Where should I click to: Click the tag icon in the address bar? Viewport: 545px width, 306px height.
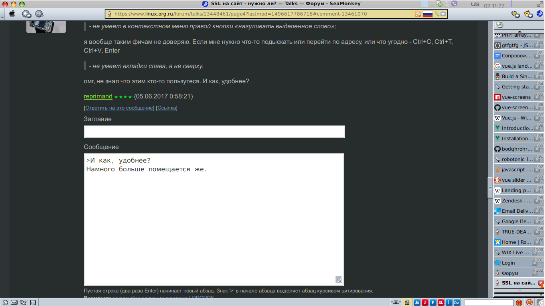click(437, 14)
